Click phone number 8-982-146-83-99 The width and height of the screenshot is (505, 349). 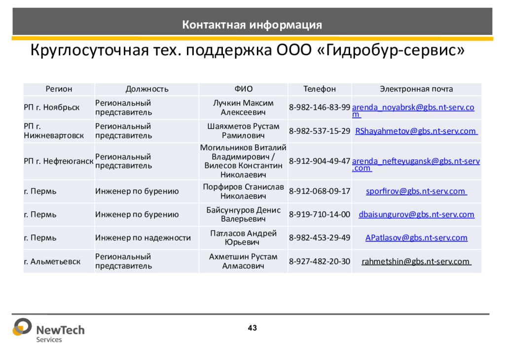coord(320,107)
